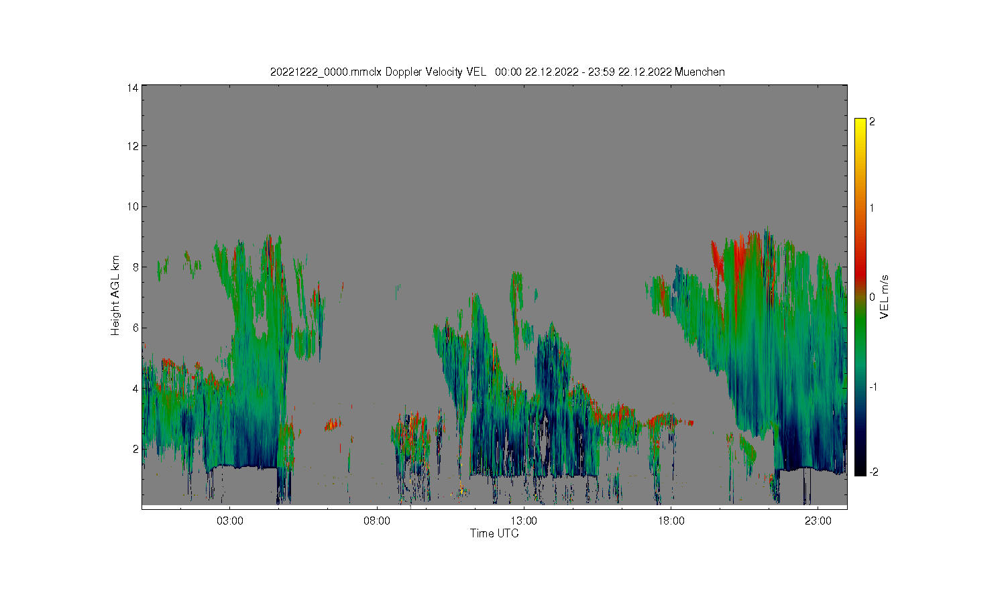Click the colorbar tick label '2' at top
Screen dimensions: 1006x603
872,122
